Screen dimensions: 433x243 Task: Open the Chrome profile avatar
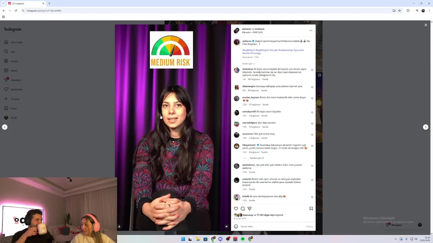pos(423,10)
